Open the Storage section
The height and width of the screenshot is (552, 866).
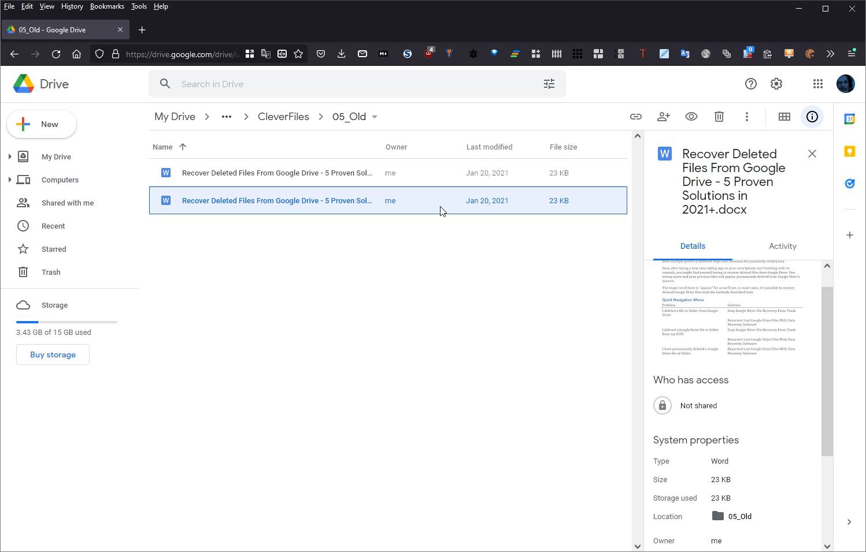(54, 305)
